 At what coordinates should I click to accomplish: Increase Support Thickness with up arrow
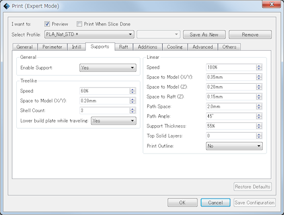click(x=259, y=125)
